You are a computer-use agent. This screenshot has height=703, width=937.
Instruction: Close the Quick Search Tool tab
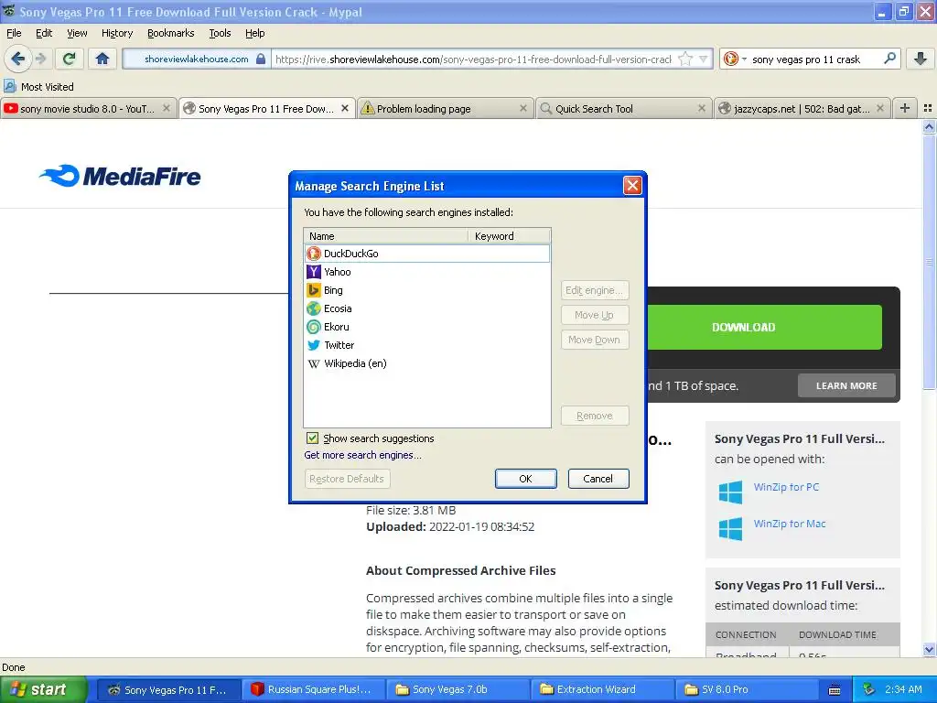click(x=702, y=108)
